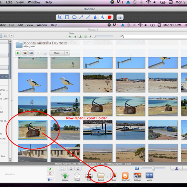Click the Upload button
Image resolution: width=187 pixels, height=187 pixels.
65,177
